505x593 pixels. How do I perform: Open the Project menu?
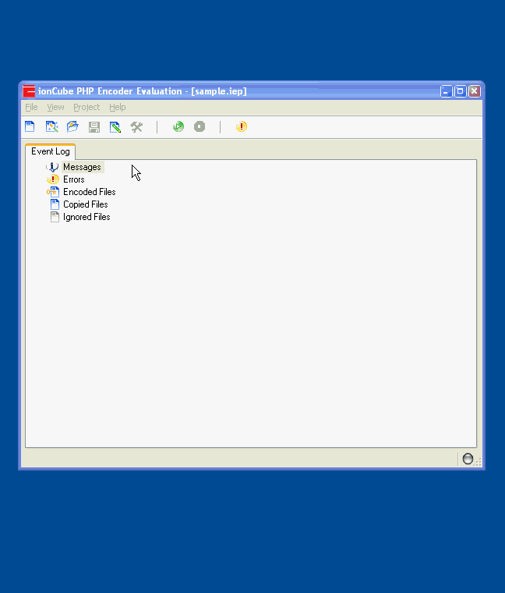pos(87,108)
